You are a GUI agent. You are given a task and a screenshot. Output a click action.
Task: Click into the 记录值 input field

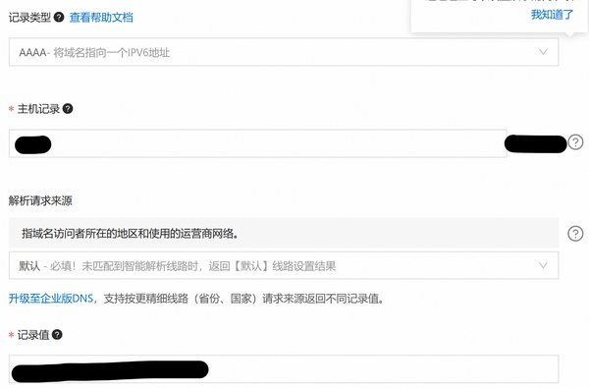284,368
